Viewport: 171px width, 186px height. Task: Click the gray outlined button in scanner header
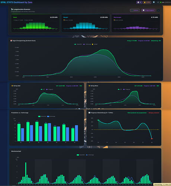135,10
